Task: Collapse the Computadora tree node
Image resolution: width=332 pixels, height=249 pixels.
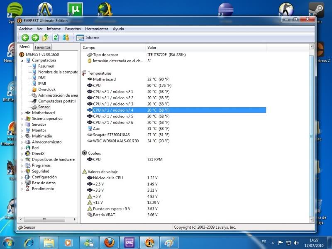Action: 22,61
